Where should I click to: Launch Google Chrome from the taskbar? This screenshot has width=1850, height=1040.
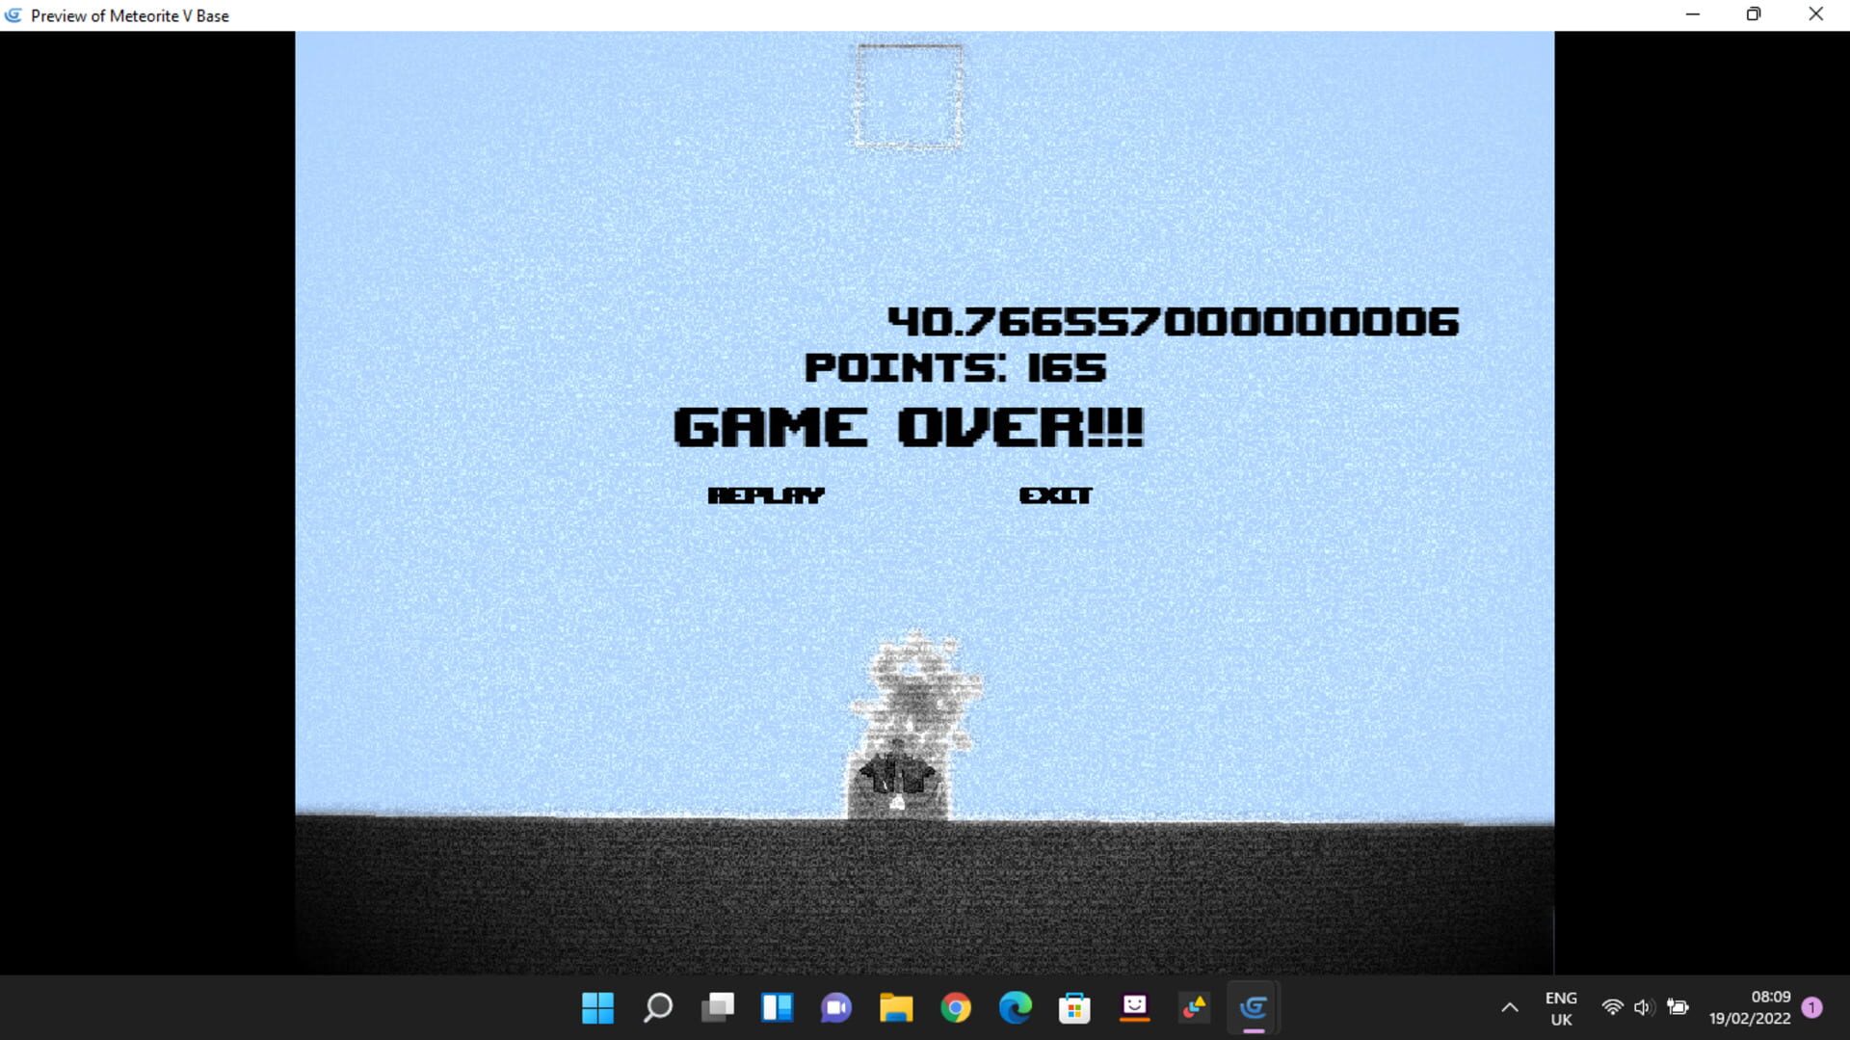coord(955,1008)
